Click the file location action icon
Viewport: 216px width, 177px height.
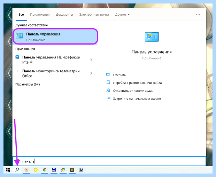(108, 82)
